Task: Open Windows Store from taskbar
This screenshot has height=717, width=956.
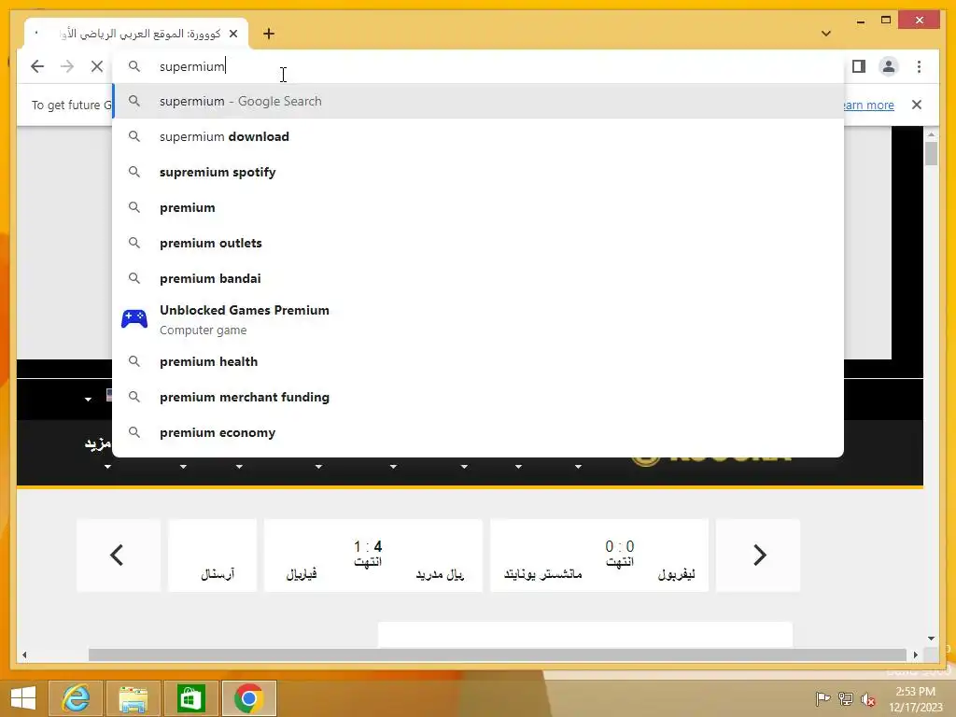Action: click(x=190, y=698)
